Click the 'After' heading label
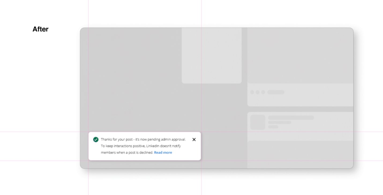The image size is (383, 195). pos(40,29)
